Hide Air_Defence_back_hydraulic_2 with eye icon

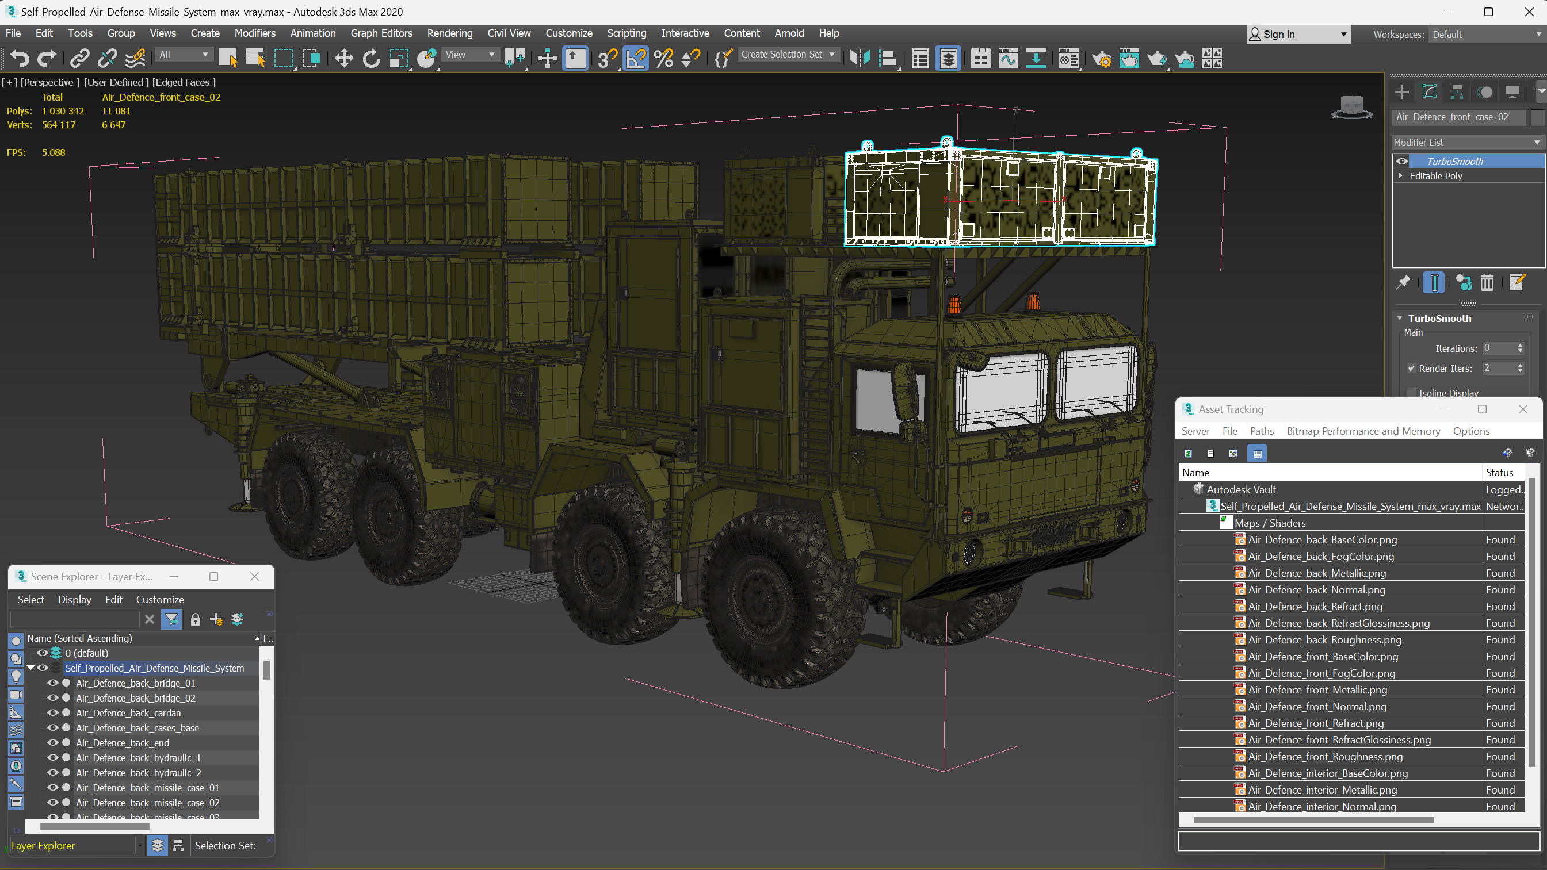52,773
